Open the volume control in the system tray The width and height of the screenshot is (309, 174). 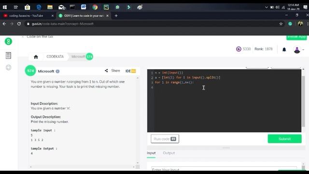point(278,7)
